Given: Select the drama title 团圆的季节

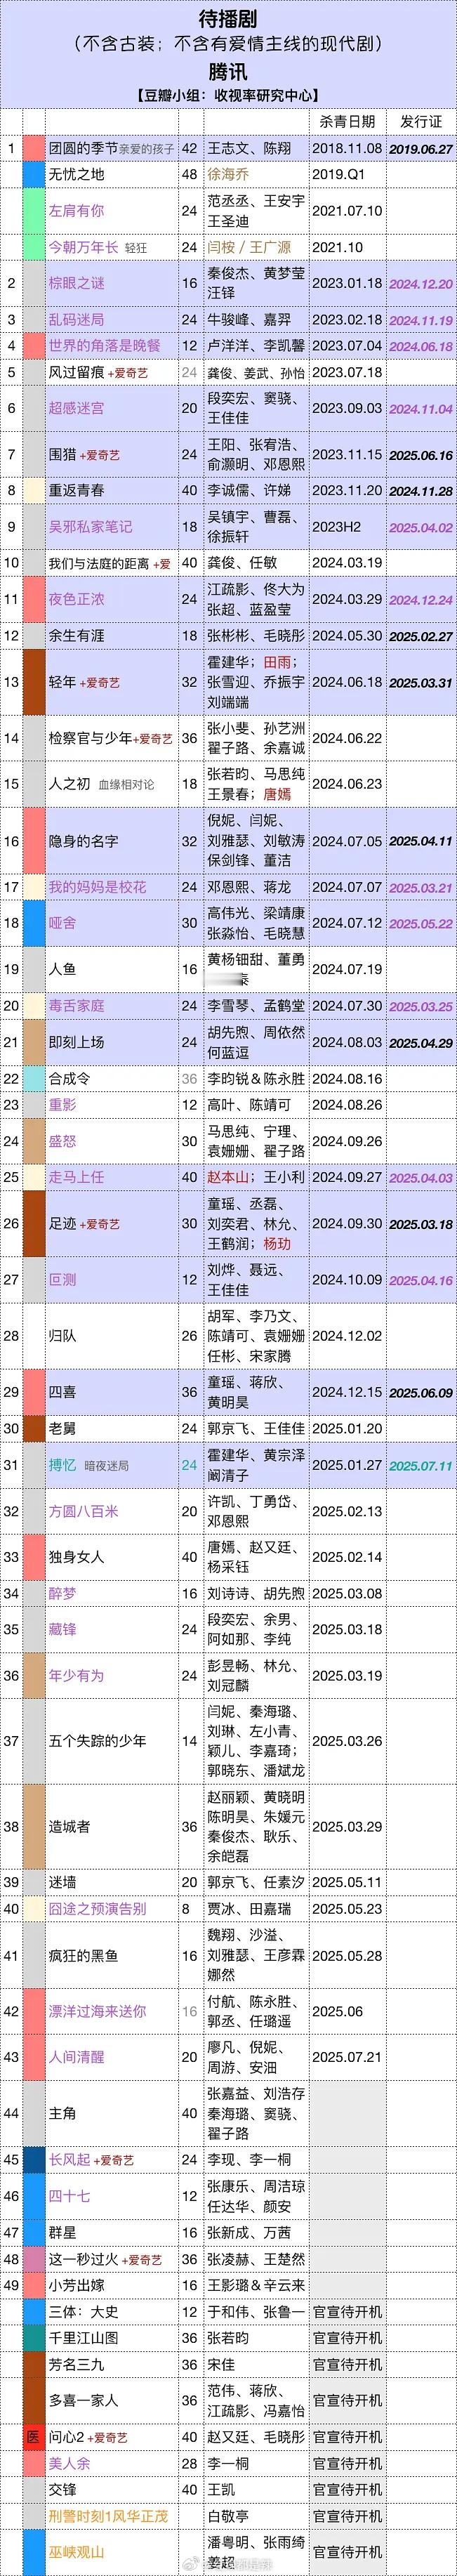Looking at the screenshot, I should click(x=83, y=148).
